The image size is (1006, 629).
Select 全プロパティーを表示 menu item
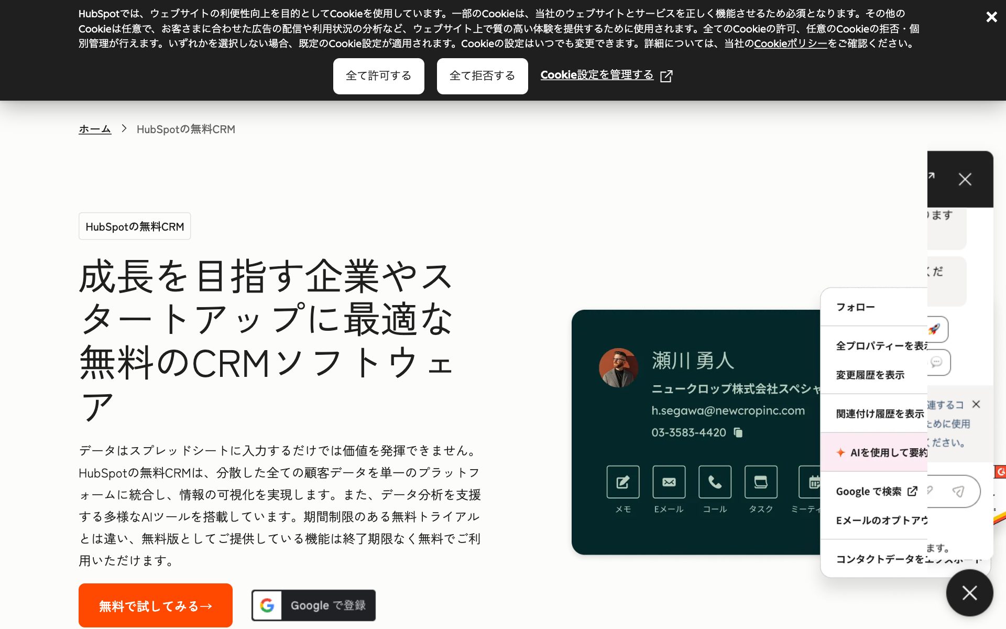(x=874, y=346)
